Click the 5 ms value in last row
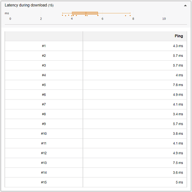This screenshot has height=192, width=192. pyautogui.click(x=179, y=182)
